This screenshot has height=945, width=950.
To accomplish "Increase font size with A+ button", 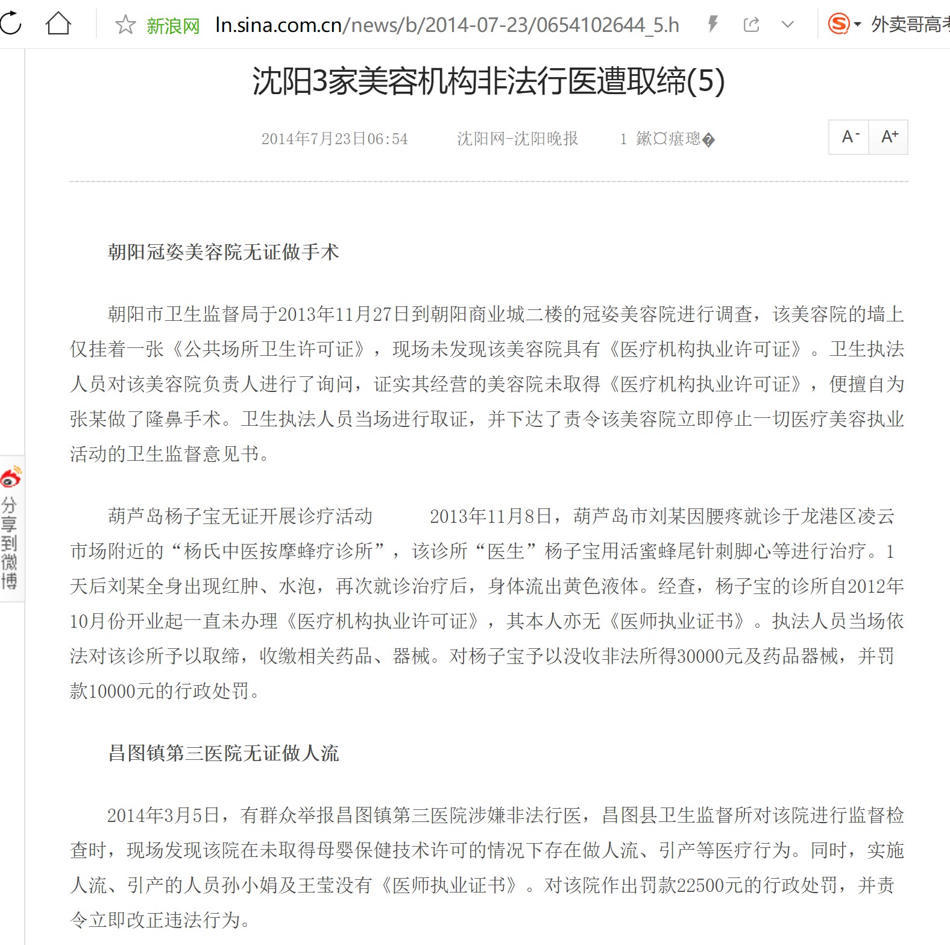I will click(889, 137).
